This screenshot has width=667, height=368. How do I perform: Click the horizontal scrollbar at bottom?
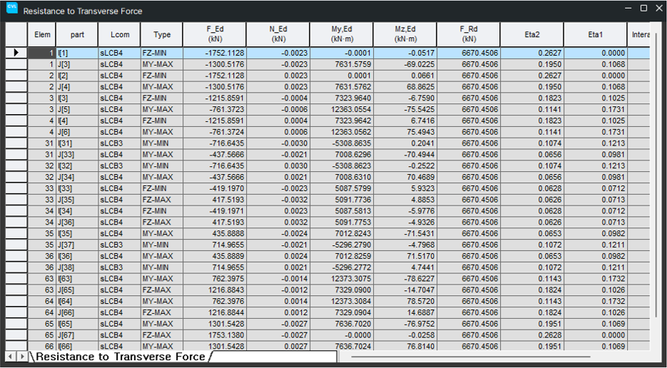[471, 357]
